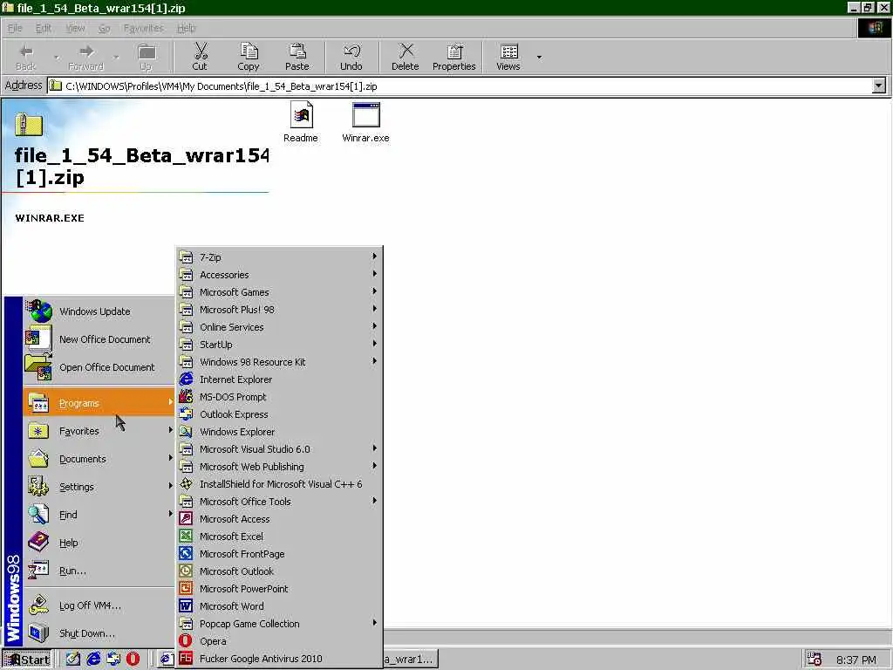The image size is (893, 670).
Task: Open the Go menu
Action: 105,28
